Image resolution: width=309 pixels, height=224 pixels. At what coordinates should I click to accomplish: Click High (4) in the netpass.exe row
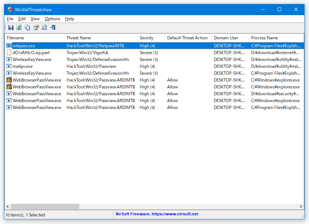147,46
